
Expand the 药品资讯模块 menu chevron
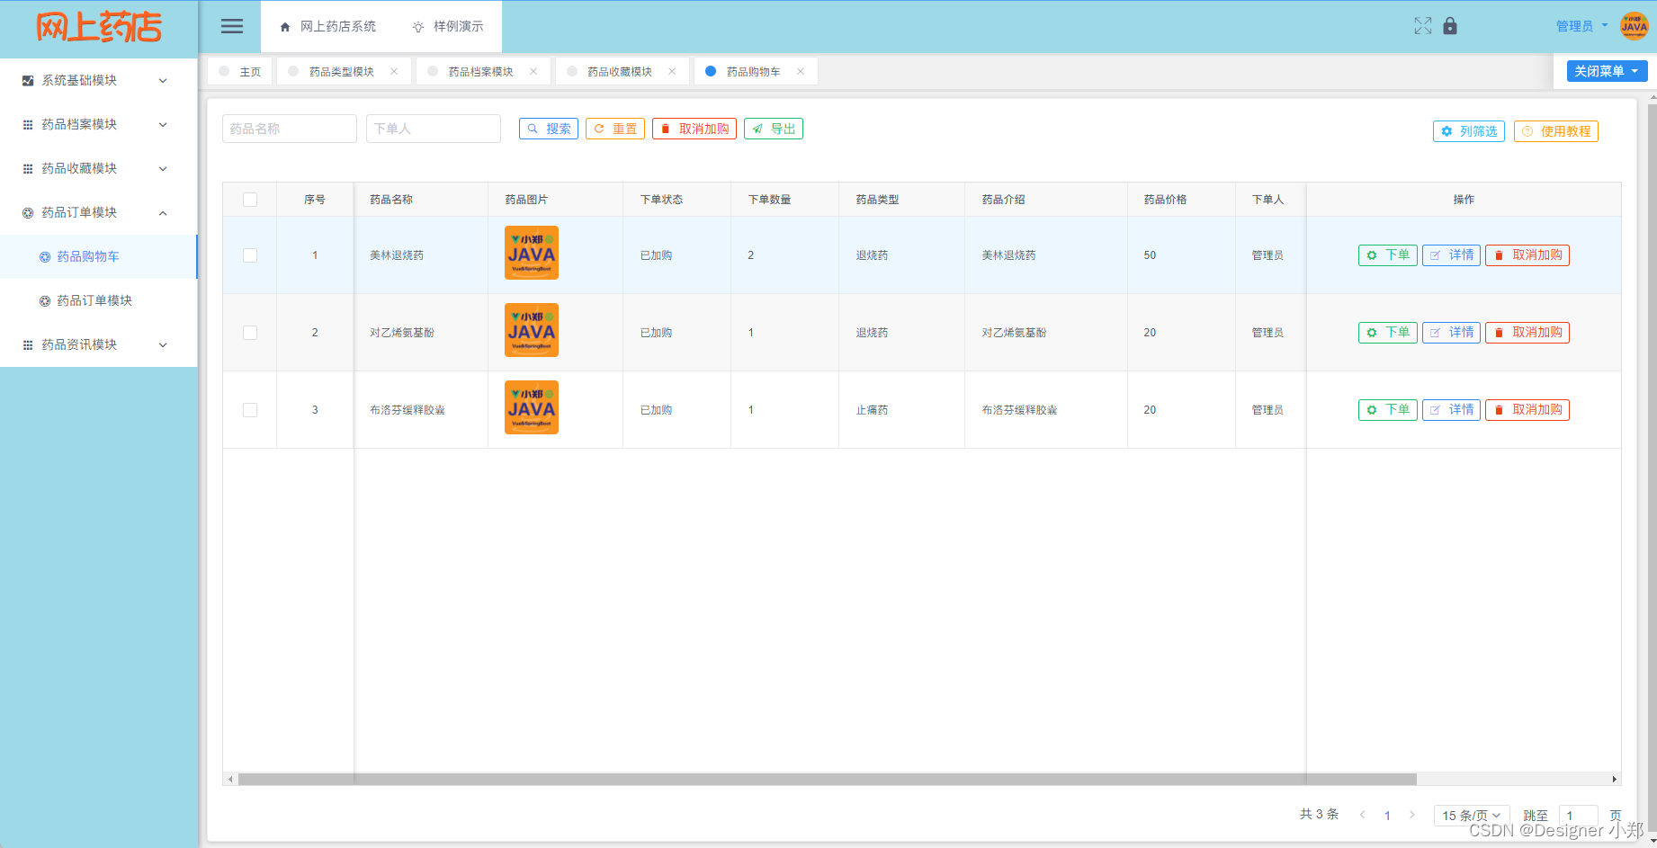[x=163, y=345]
